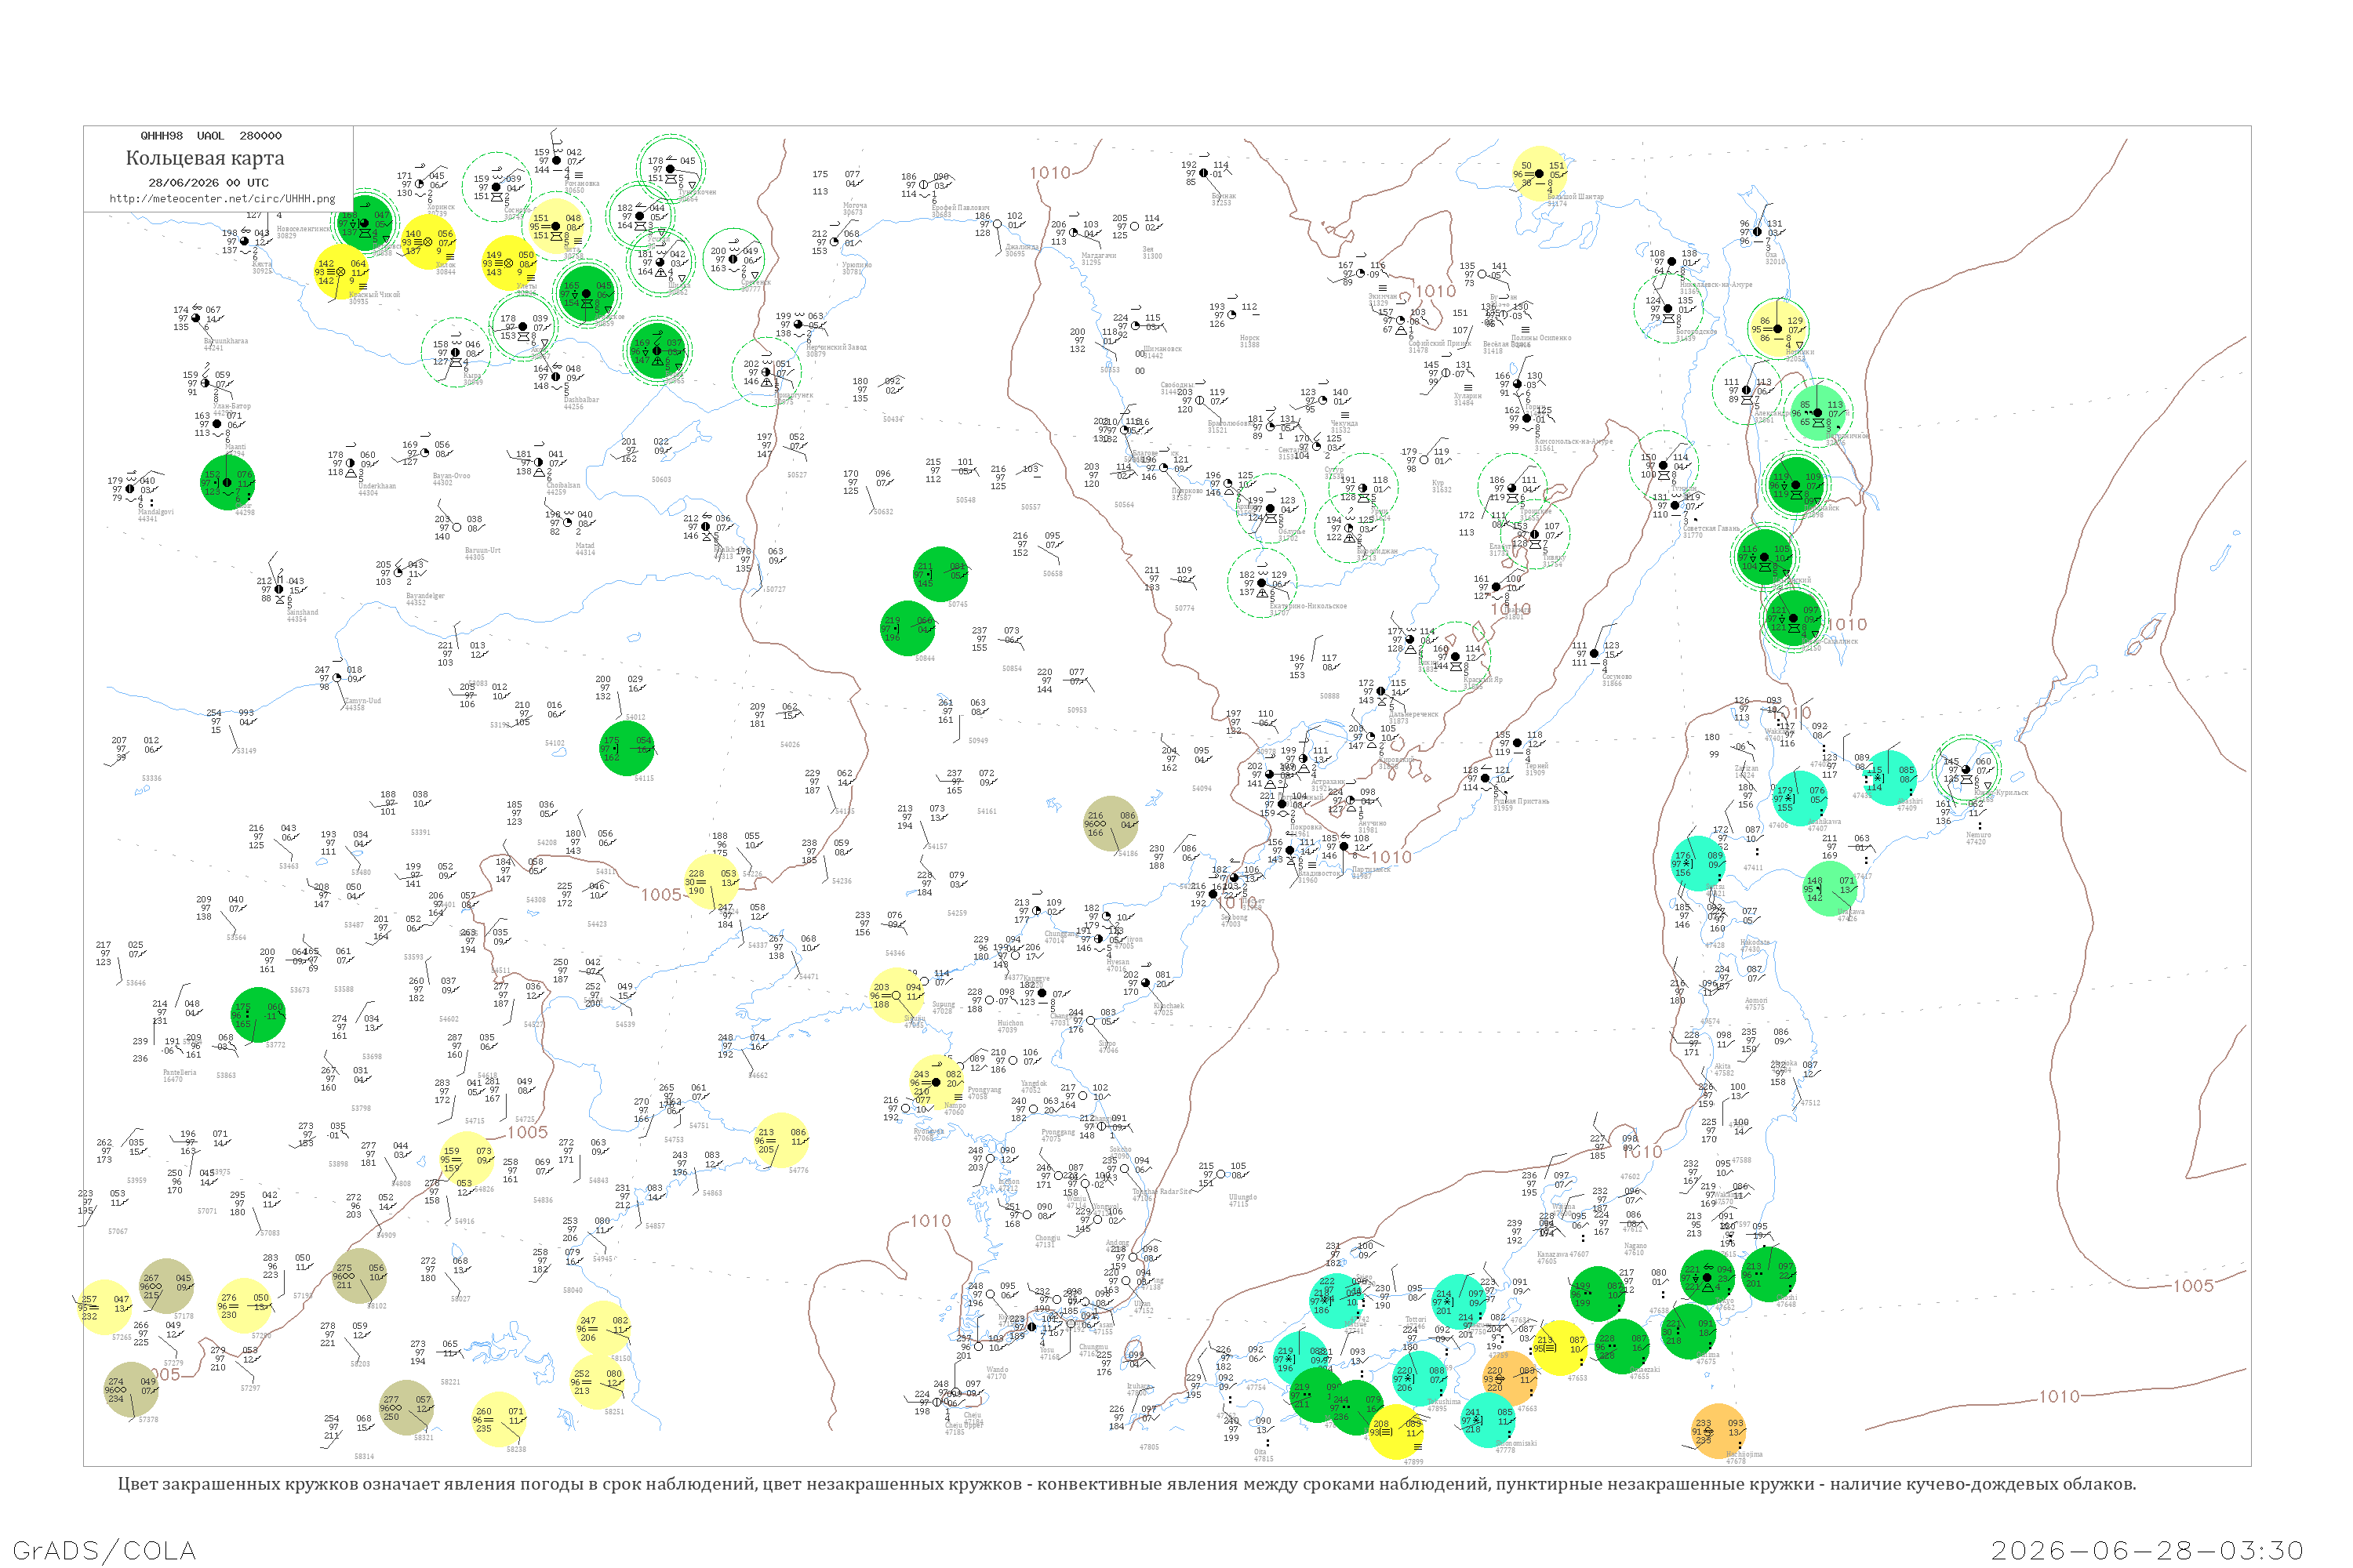This screenshot has height=1568, width=2353.
Task: Click the station label "Кяхта"
Action: tap(262, 264)
